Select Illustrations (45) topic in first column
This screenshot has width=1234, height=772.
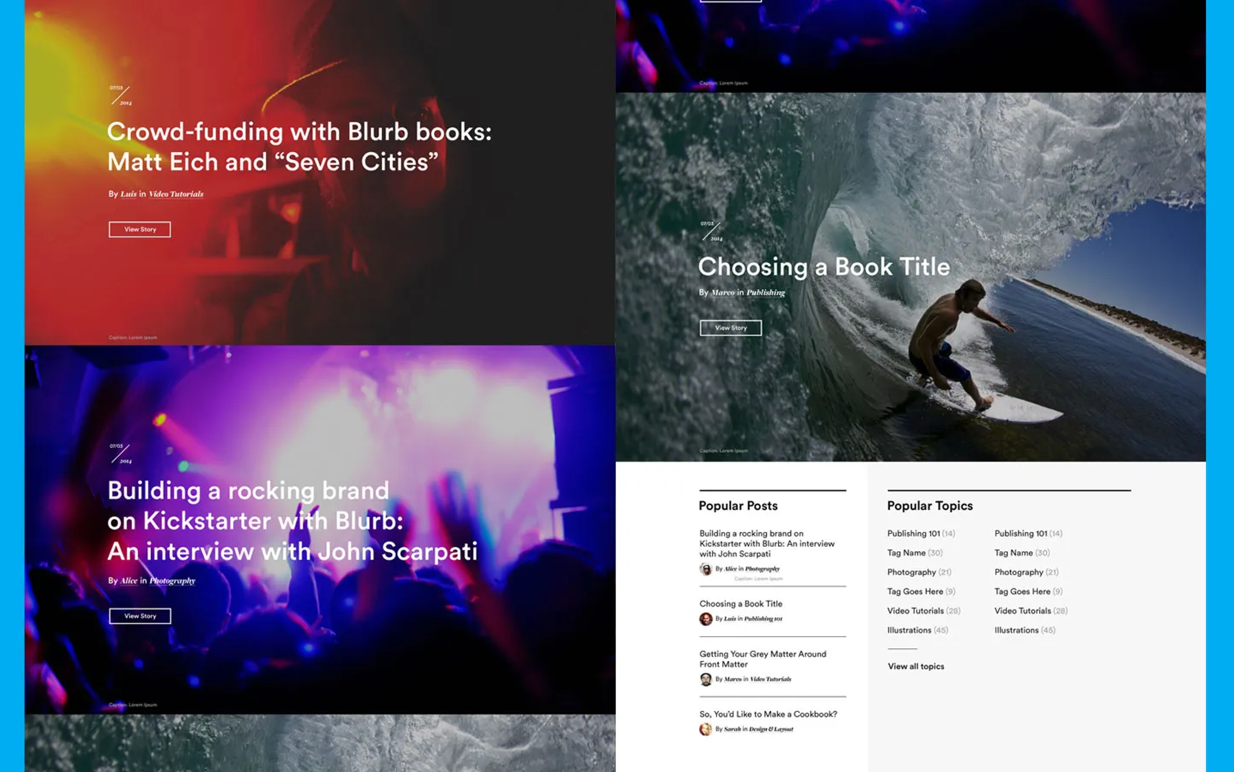click(x=918, y=631)
